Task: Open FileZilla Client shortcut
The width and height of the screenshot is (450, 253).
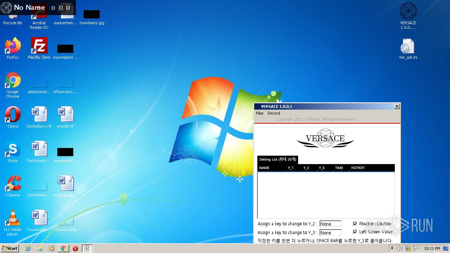Action: click(39, 48)
